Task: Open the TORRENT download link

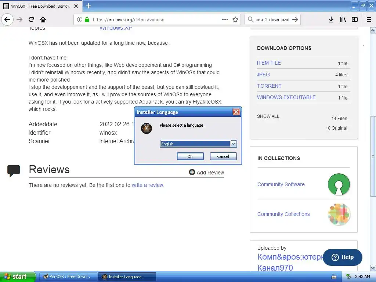Action: point(269,86)
